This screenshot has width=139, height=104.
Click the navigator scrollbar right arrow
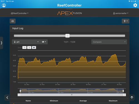pyautogui.click(x=125, y=95)
